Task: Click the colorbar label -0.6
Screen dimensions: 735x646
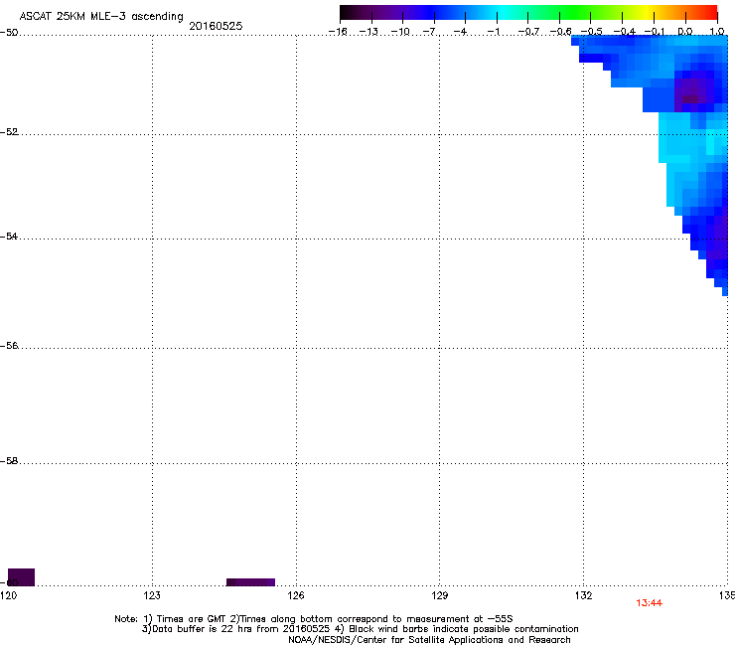Action: click(560, 32)
